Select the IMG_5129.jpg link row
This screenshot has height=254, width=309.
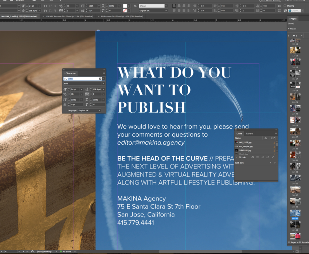point(255,142)
